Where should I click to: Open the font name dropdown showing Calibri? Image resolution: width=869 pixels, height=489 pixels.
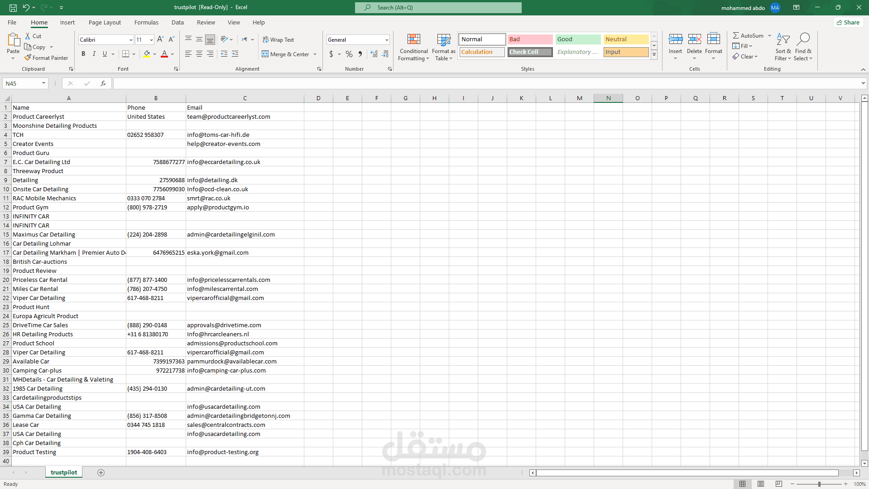tap(131, 40)
